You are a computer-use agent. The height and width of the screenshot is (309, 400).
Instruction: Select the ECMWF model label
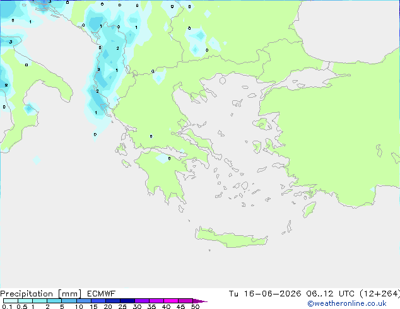(102, 294)
